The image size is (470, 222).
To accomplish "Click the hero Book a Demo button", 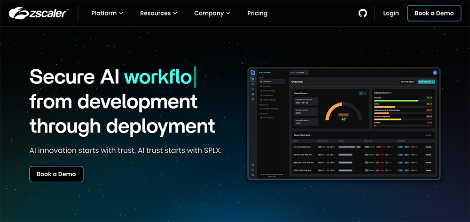I will [x=56, y=174].
